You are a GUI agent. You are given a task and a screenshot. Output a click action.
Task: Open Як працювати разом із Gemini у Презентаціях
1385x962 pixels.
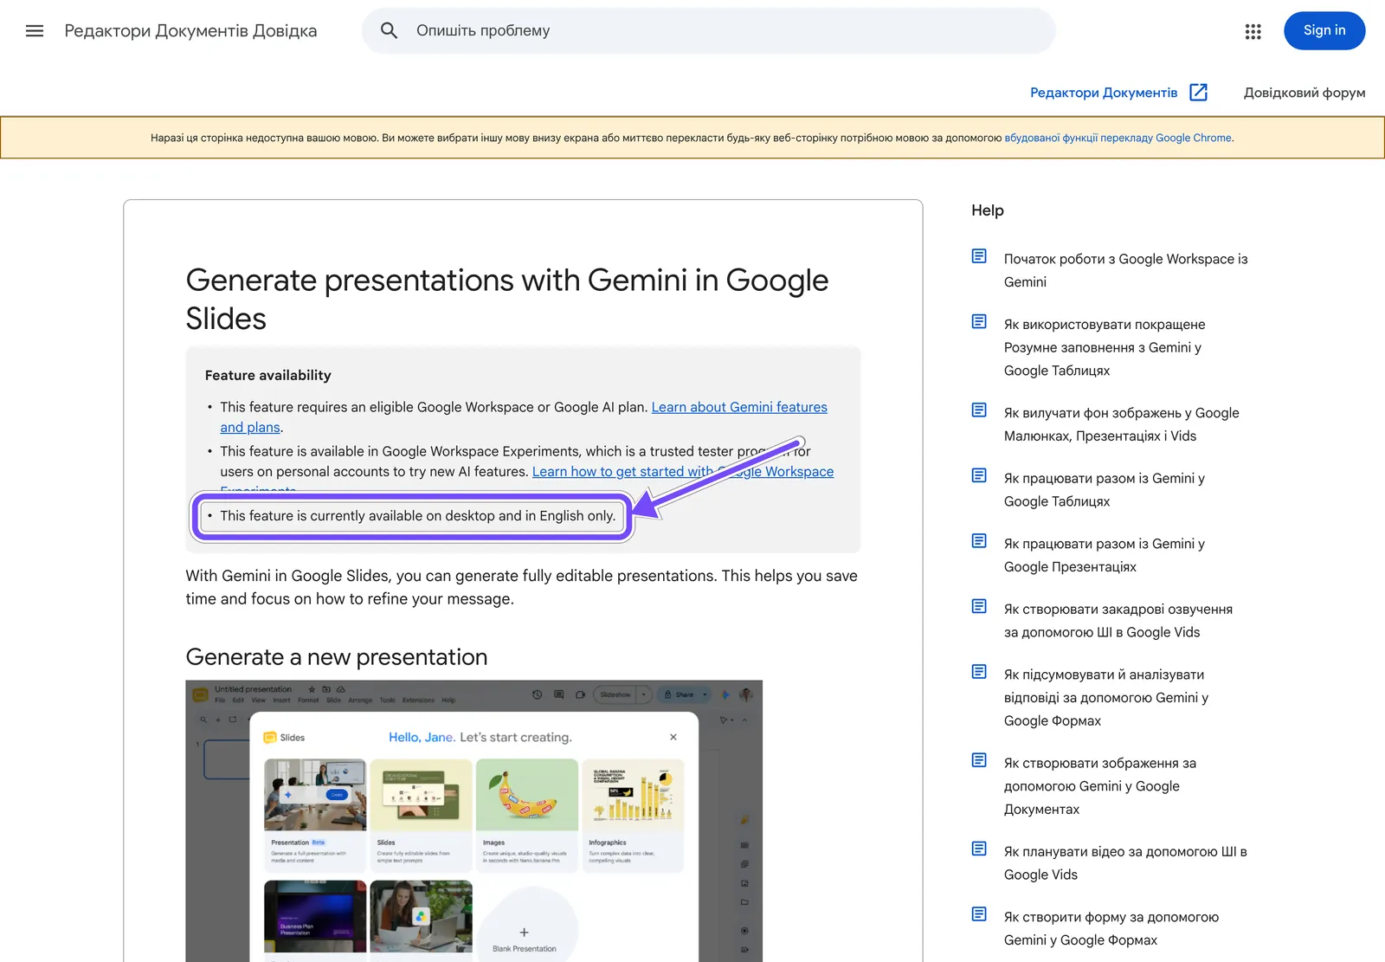point(1105,555)
